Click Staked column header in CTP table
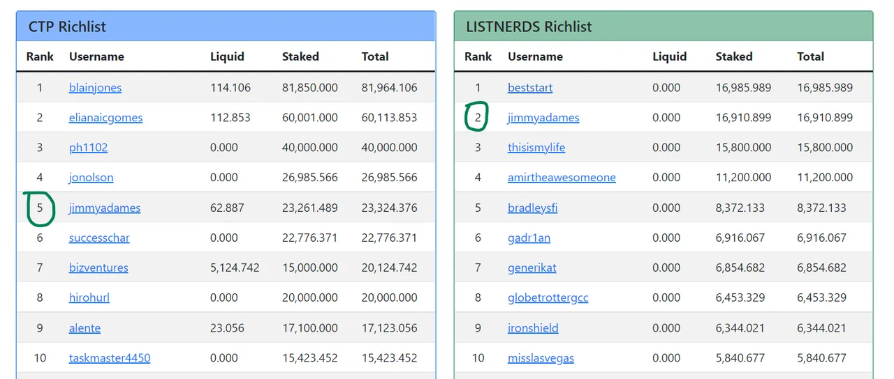This screenshot has height=379, width=894. (300, 56)
